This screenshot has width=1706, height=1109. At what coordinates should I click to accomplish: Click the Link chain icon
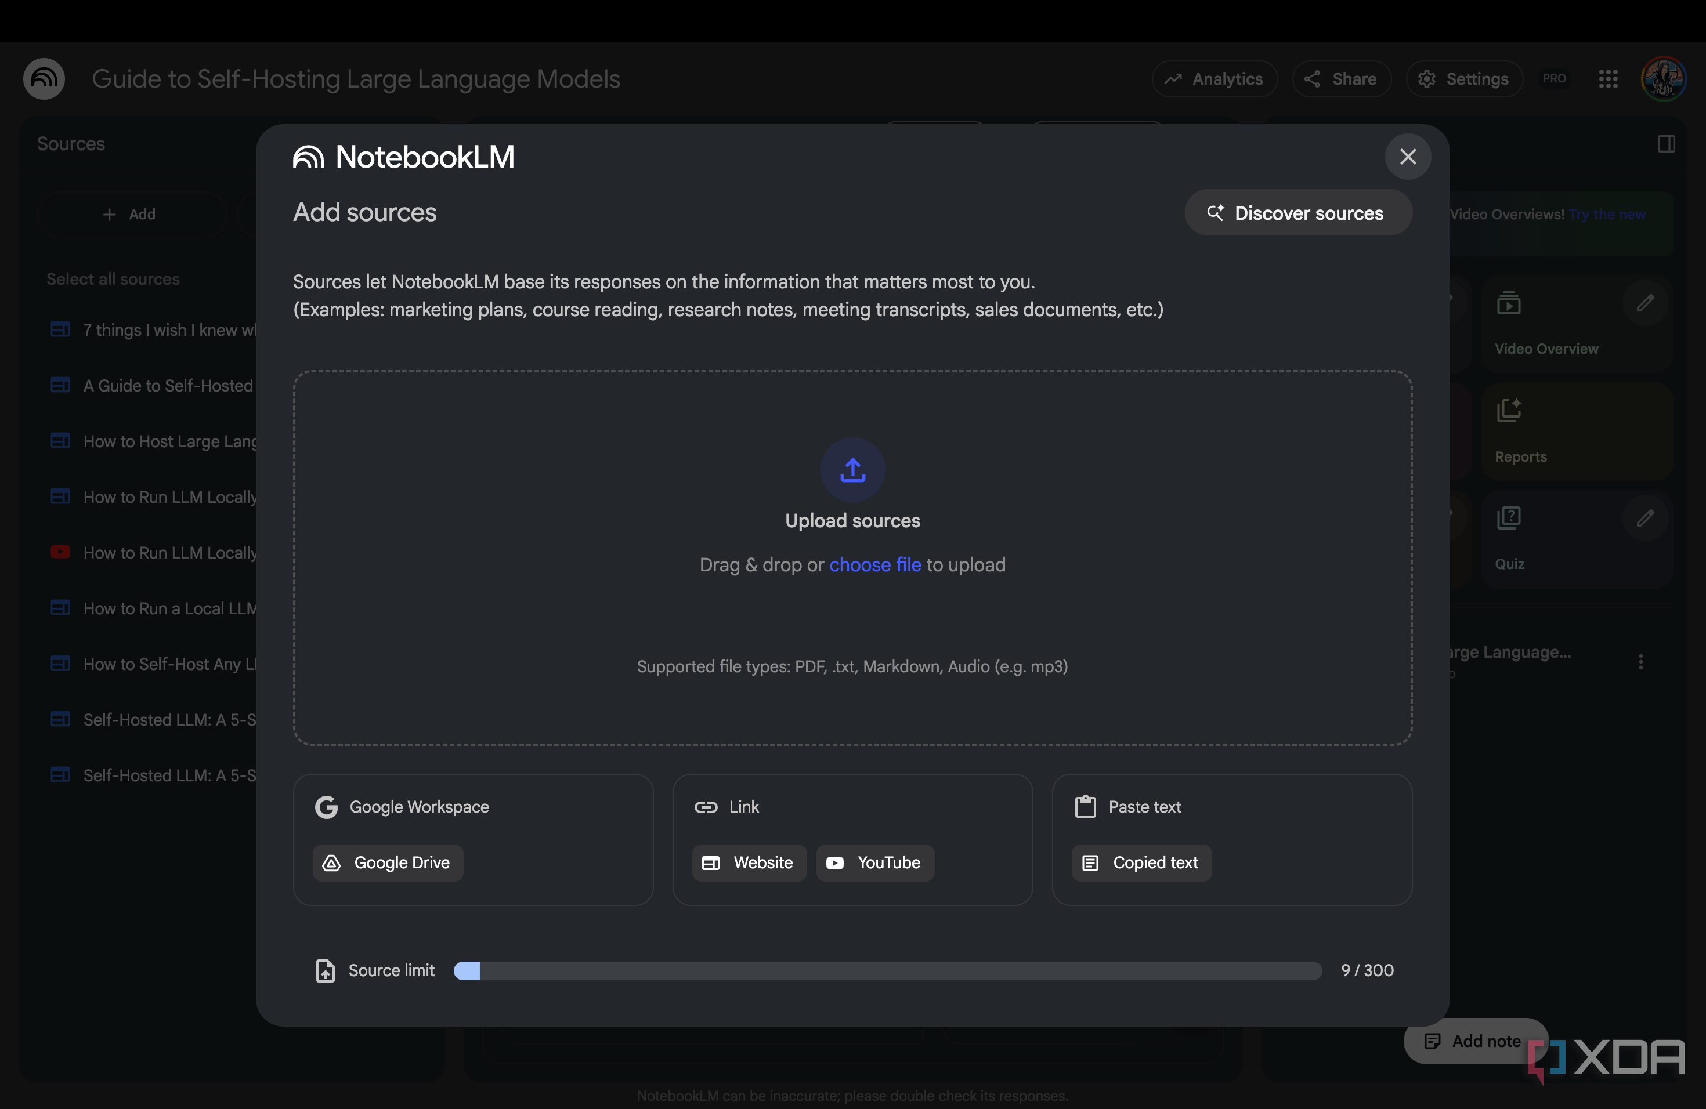[706, 807]
